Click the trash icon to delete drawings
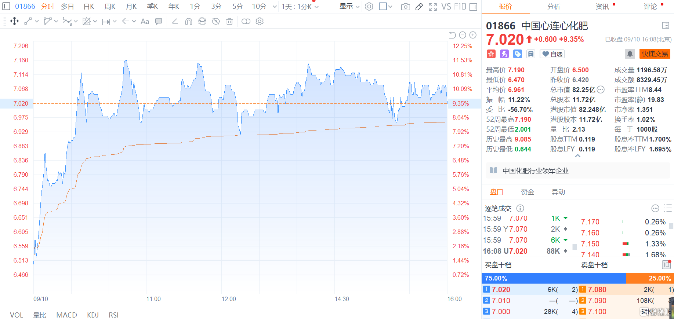The image size is (674, 319). 229,22
